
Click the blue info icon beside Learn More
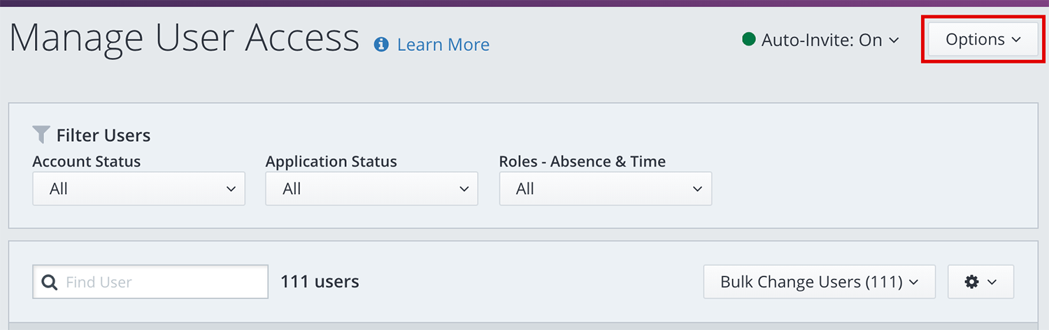(x=381, y=45)
